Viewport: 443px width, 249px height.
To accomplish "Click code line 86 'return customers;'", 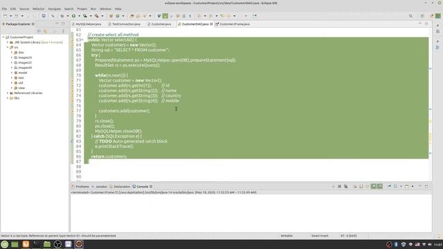I will [x=109, y=156].
